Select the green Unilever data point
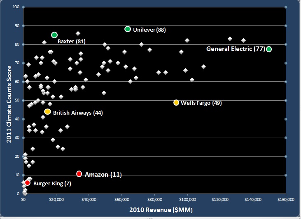 click(128, 29)
